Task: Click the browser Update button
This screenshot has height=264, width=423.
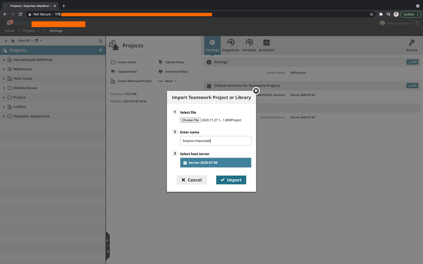Action: point(410,14)
